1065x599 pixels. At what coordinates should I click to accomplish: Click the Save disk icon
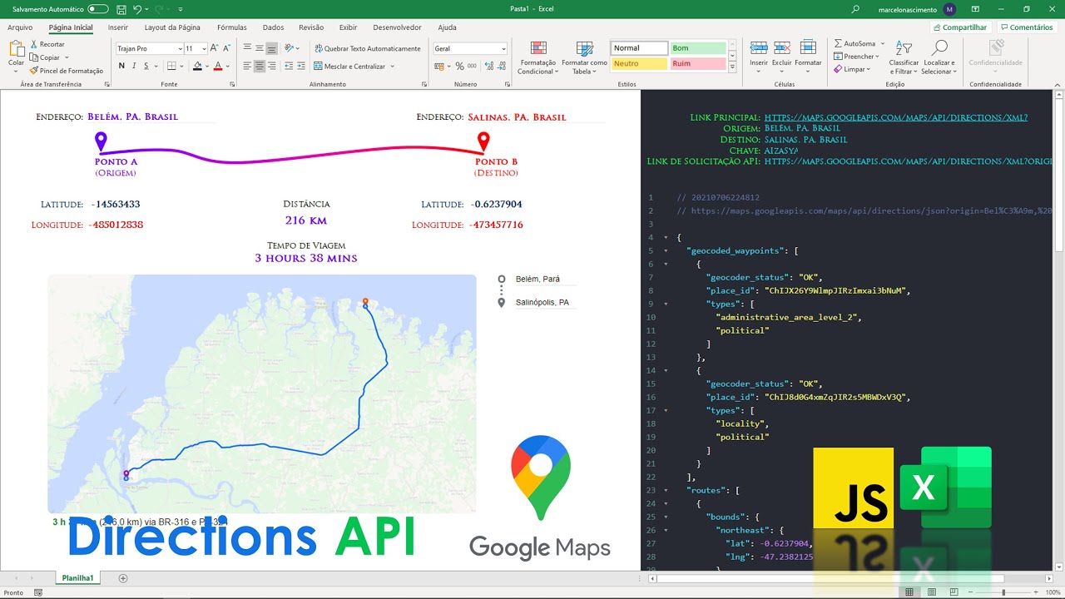tap(121, 9)
